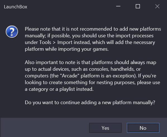Close the LaunchBox dialog with X
This screenshot has height=137, width=167.
(x=157, y=6)
